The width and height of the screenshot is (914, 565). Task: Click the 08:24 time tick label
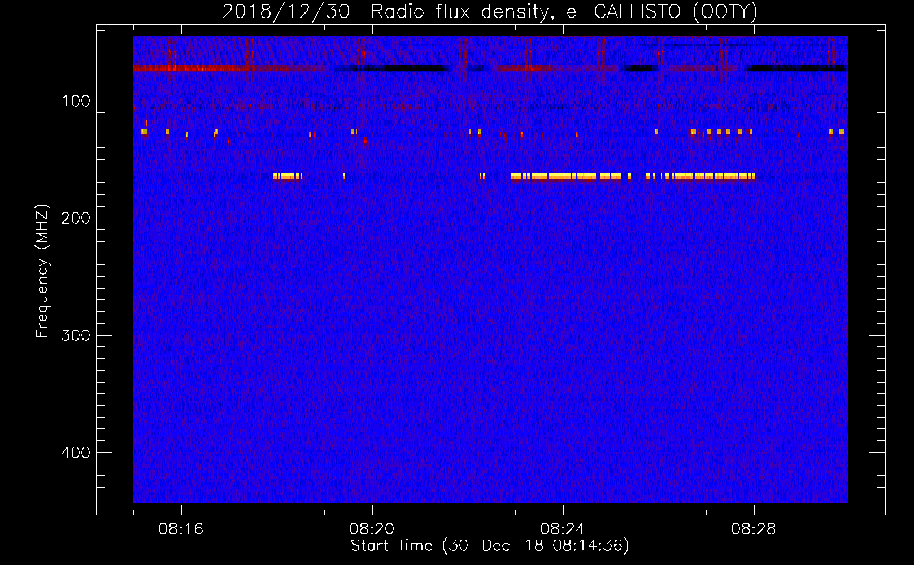563,529
